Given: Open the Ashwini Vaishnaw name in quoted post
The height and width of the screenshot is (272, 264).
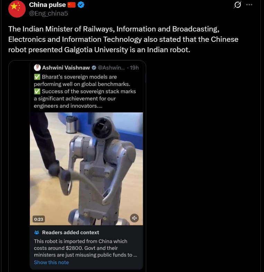Looking at the screenshot, I should (66, 67).
